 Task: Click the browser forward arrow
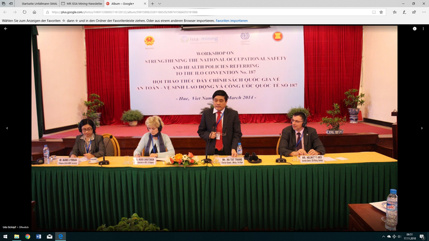(x=14, y=12)
